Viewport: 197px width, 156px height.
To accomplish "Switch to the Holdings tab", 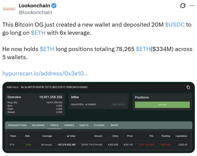I will pos(38,125).
